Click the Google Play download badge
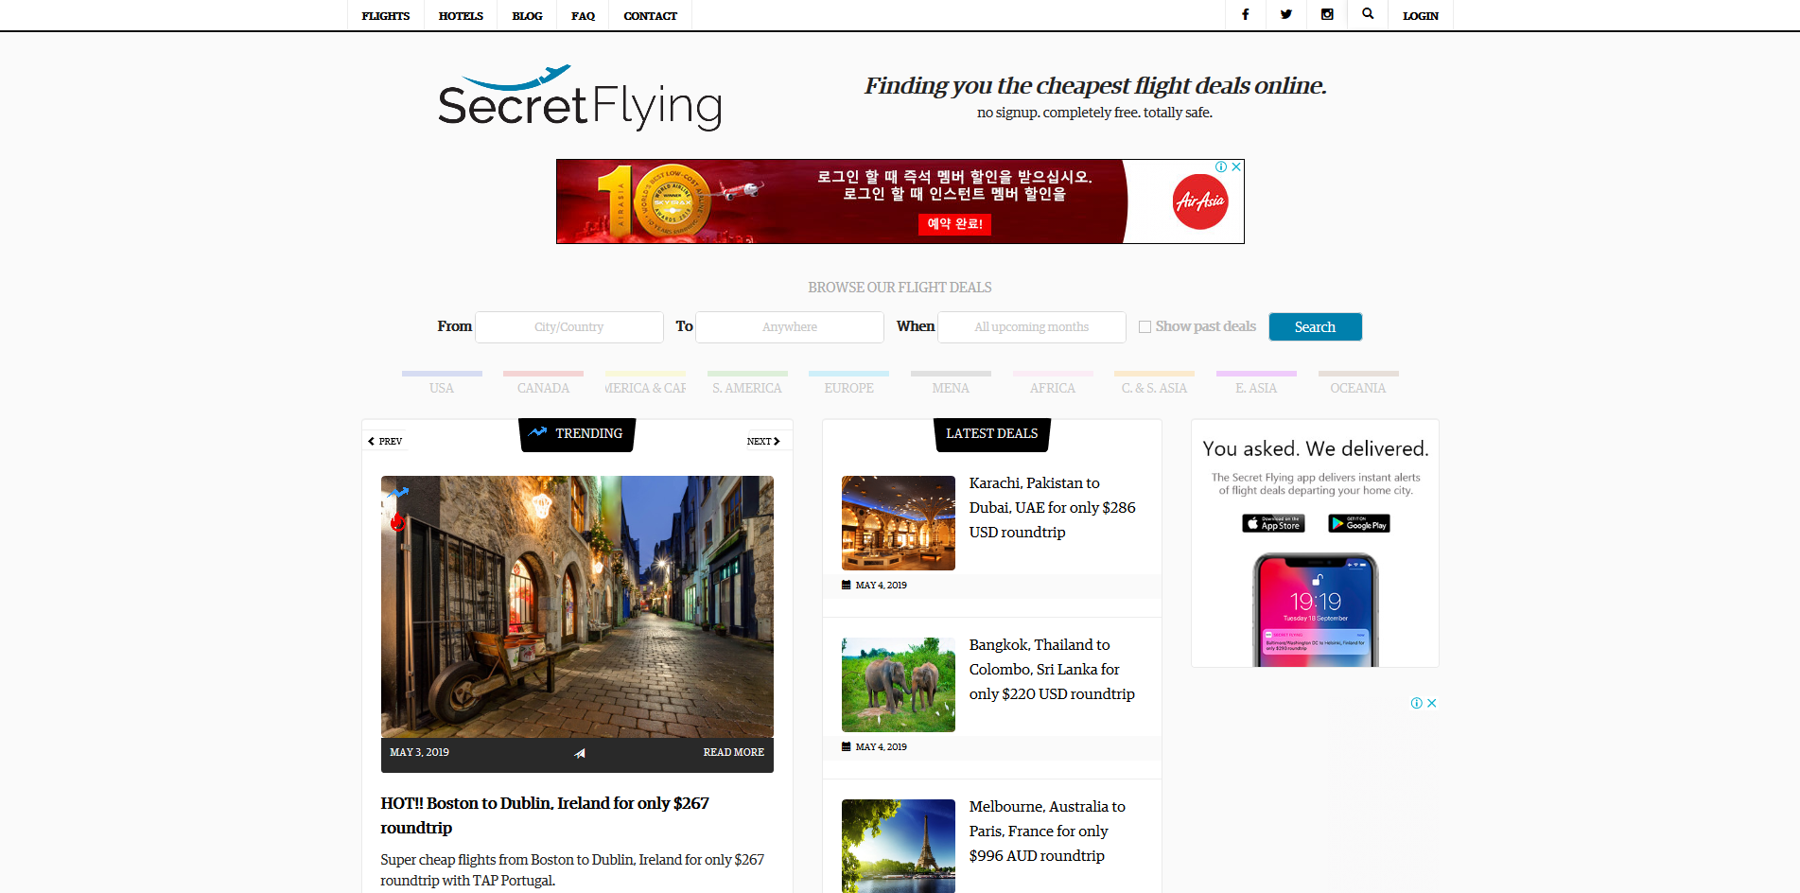 (x=1358, y=523)
